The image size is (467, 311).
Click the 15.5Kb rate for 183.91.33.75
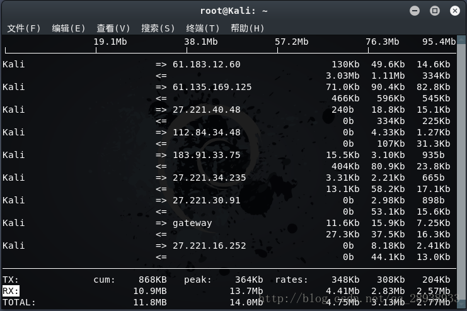(x=342, y=155)
